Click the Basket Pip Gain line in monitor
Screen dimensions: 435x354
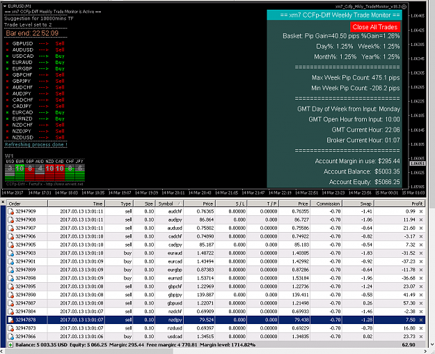point(341,36)
